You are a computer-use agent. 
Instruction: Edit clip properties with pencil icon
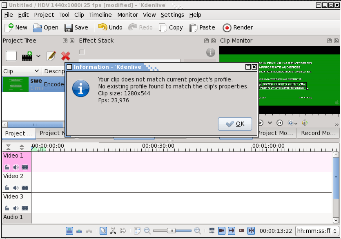51,56
